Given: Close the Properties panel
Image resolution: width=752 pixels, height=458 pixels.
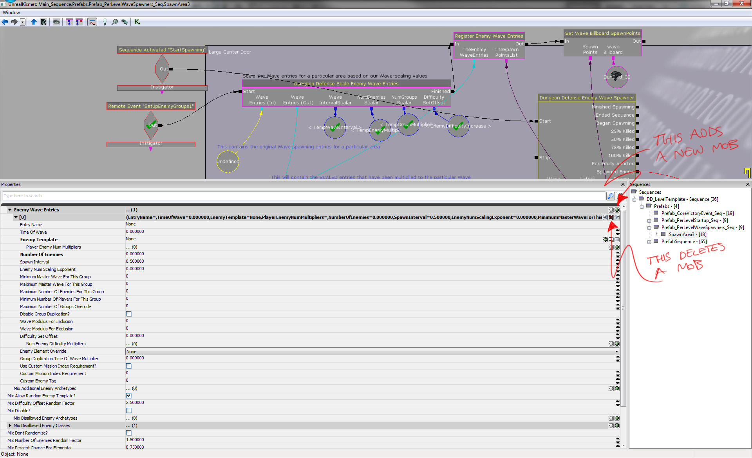Looking at the screenshot, I should [x=623, y=184].
